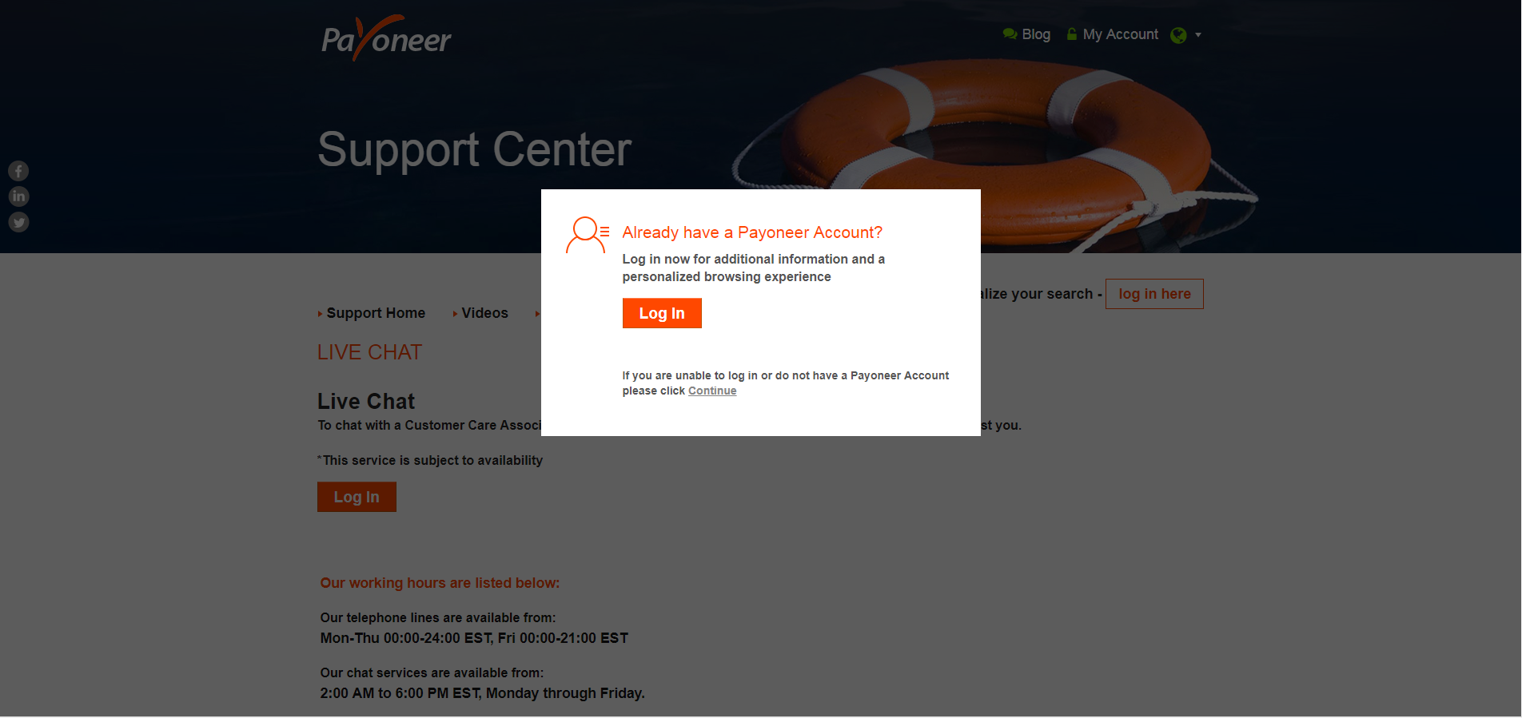1522x718 pixels.
Task: Click the Continue link in the dialog
Action: point(712,391)
